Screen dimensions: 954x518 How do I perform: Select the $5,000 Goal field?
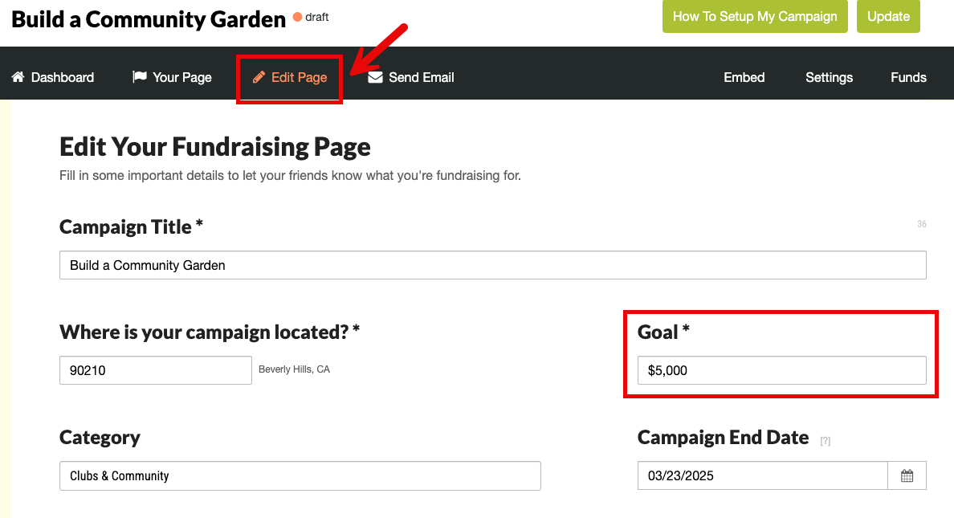(781, 370)
